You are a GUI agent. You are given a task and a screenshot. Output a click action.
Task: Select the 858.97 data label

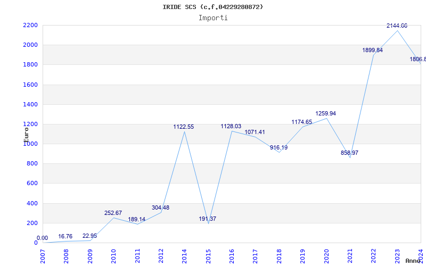pyautogui.click(x=349, y=153)
